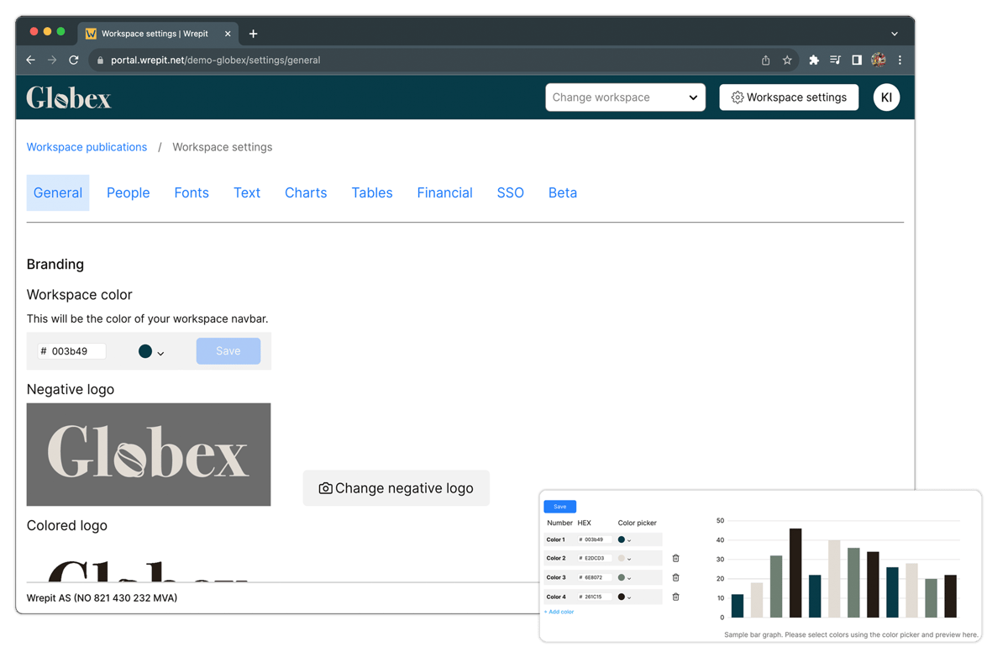1008x668 pixels.
Task: Click the Workspace settings breadcrumb text
Action: (x=223, y=147)
